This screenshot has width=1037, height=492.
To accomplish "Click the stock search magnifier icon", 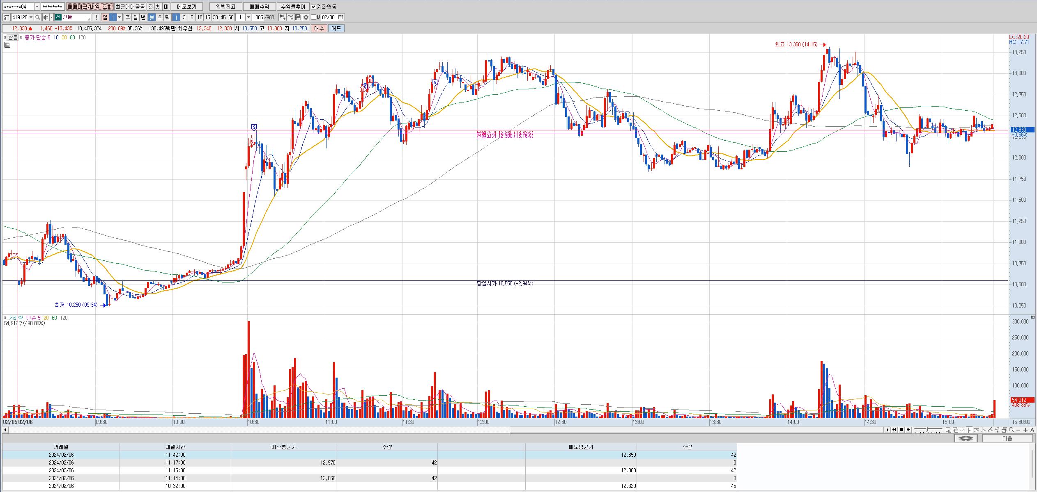I will point(38,17).
